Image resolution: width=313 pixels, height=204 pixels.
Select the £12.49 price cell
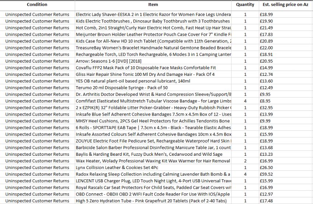[286, 88]
